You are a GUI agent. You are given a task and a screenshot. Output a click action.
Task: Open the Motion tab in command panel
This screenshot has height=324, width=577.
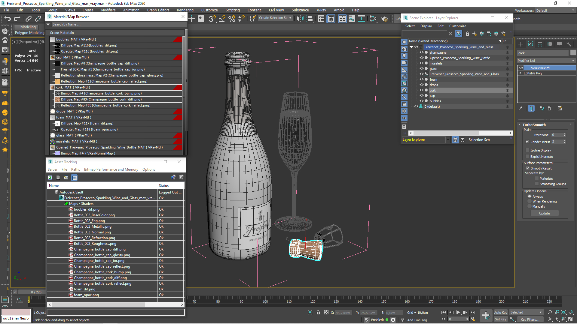point(550,44)
